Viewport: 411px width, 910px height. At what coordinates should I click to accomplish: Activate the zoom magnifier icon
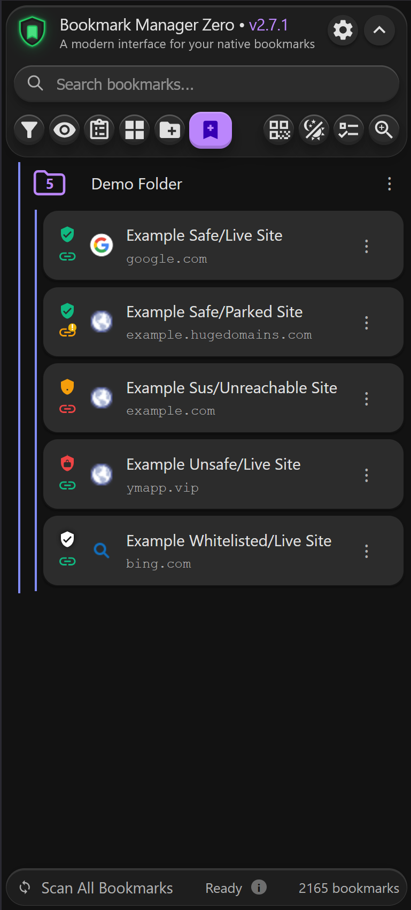click(384, 129)
